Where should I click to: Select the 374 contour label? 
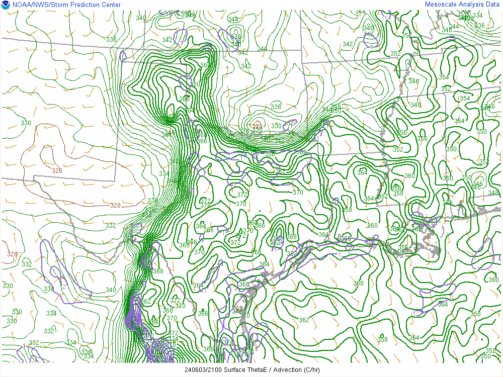pyautogui.click(x=227, y=342)
